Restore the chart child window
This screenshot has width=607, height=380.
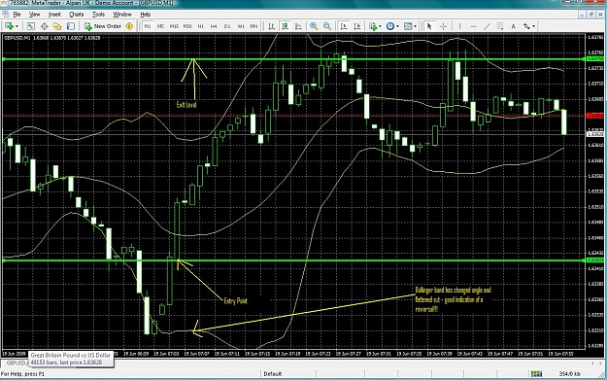(x=591, y=15)
